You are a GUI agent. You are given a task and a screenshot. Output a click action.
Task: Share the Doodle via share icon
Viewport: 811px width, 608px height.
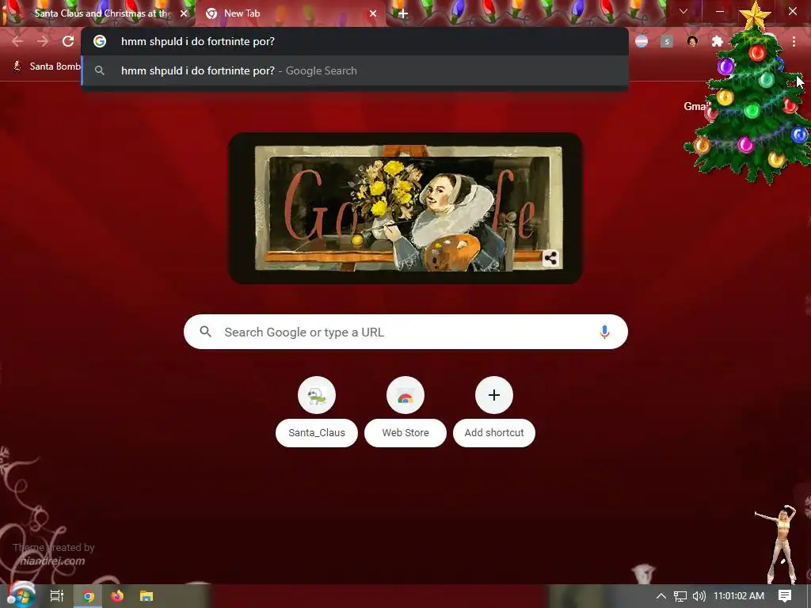[550, 258]
